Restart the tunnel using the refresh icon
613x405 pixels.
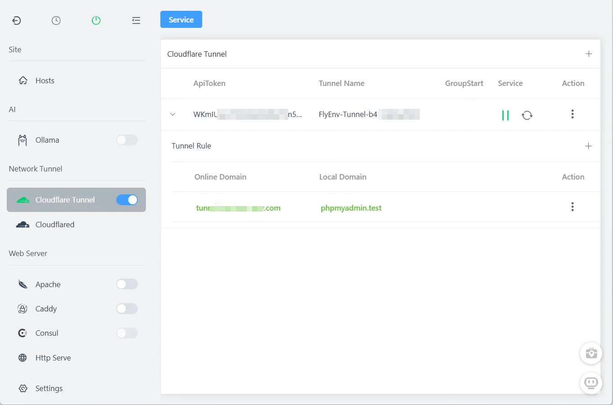(527, 115)
